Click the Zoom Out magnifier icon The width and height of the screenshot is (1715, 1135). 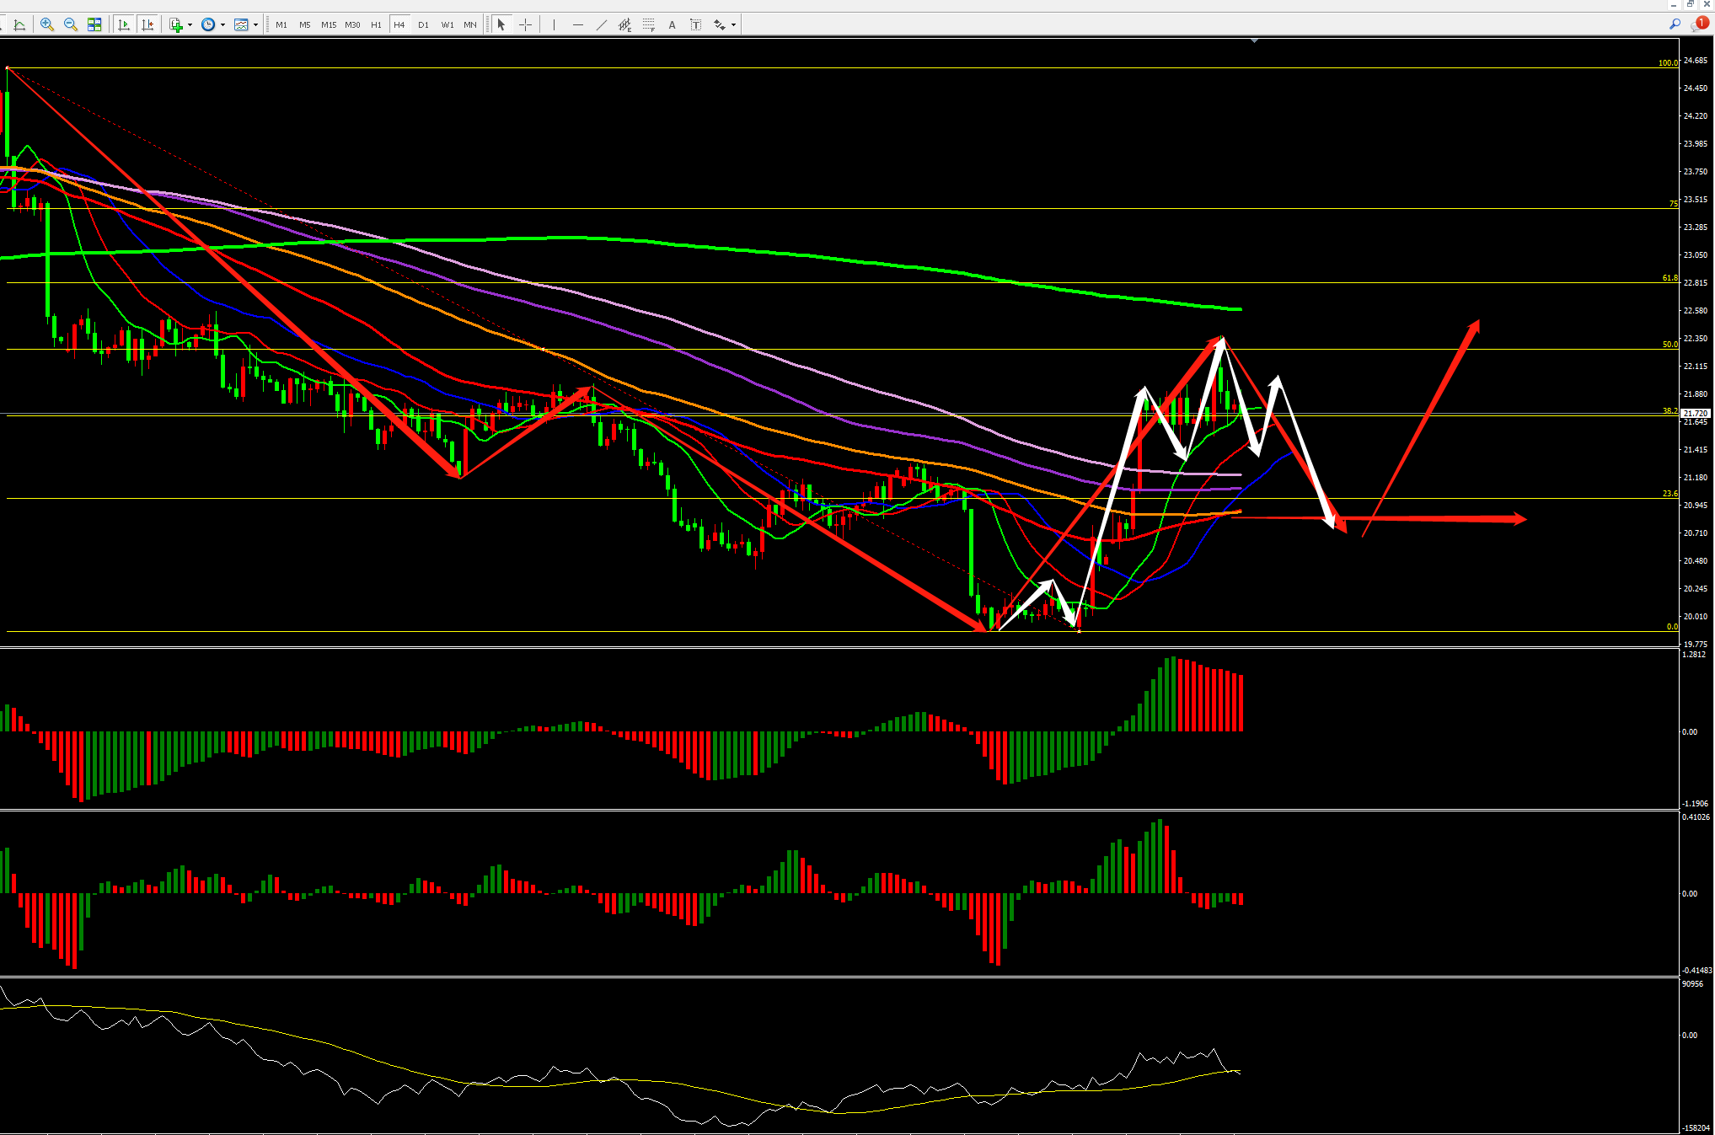pos(71,24)
